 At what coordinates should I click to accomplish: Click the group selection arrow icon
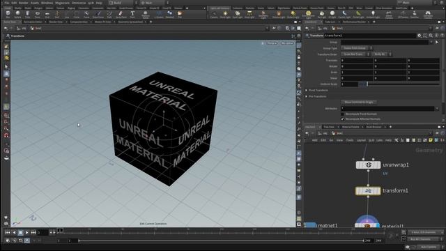coord(437,42)
